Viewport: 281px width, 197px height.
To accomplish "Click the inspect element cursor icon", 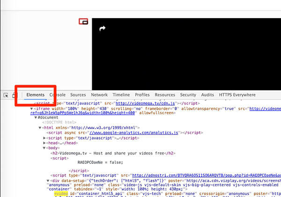I will pyautogui.click(x=6, y=95).
